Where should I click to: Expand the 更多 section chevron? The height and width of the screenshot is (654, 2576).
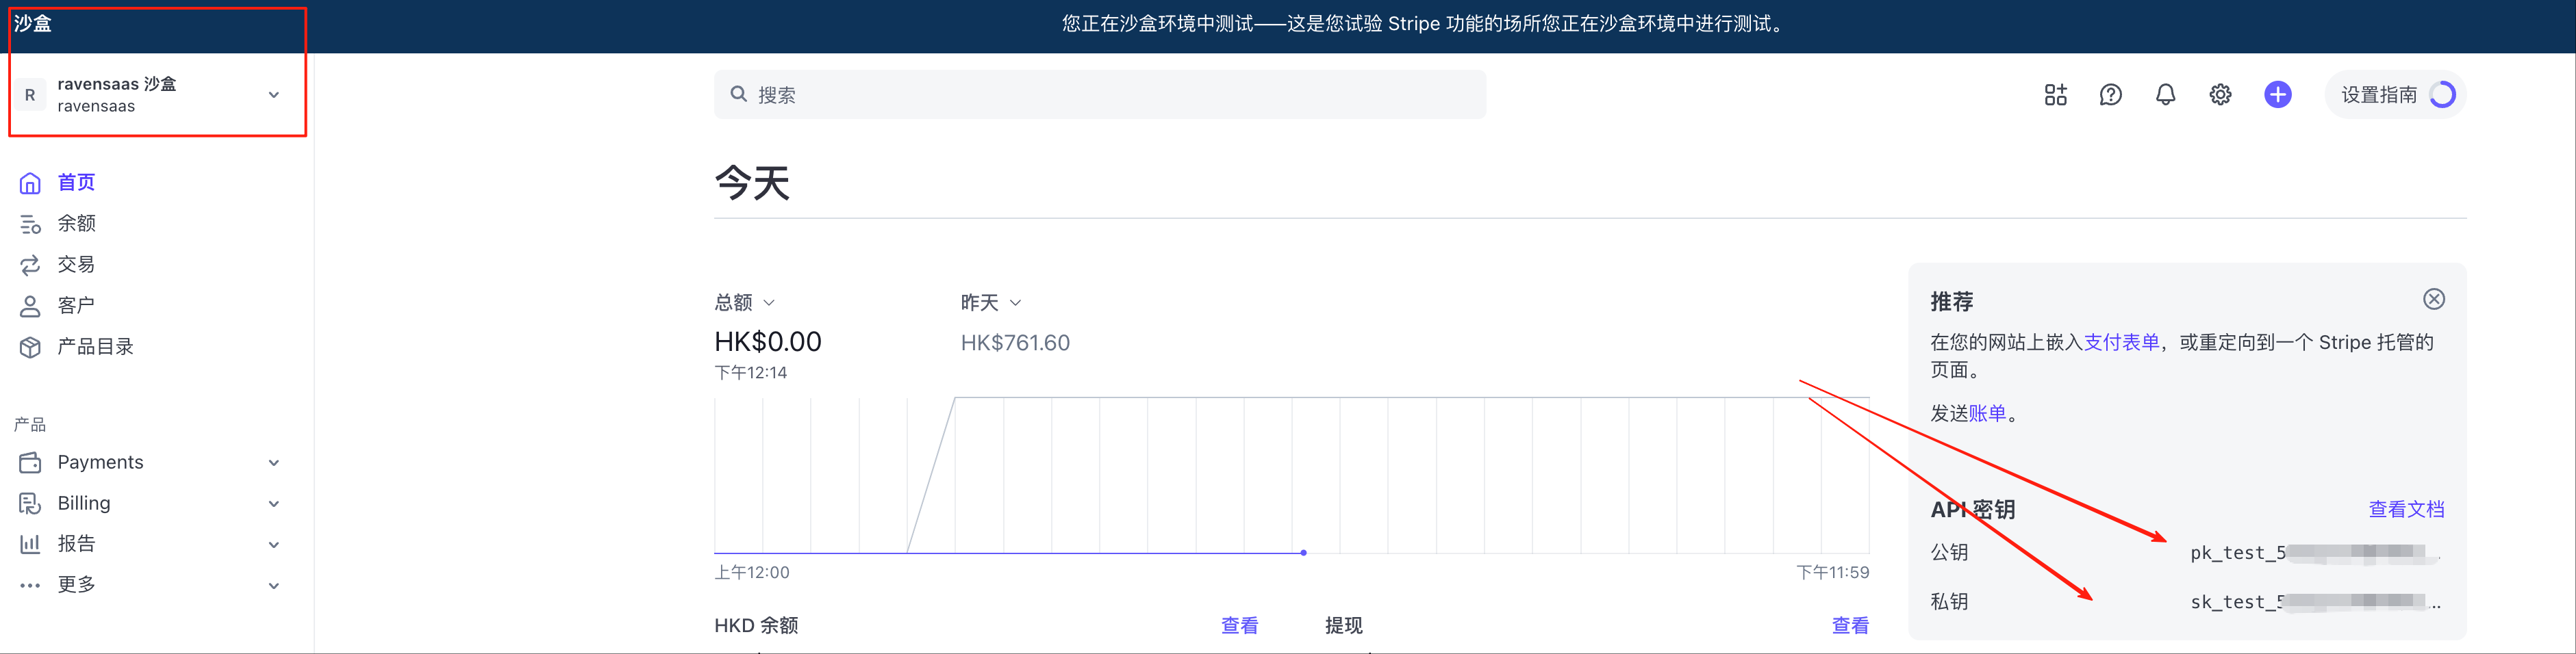point(274,586)
